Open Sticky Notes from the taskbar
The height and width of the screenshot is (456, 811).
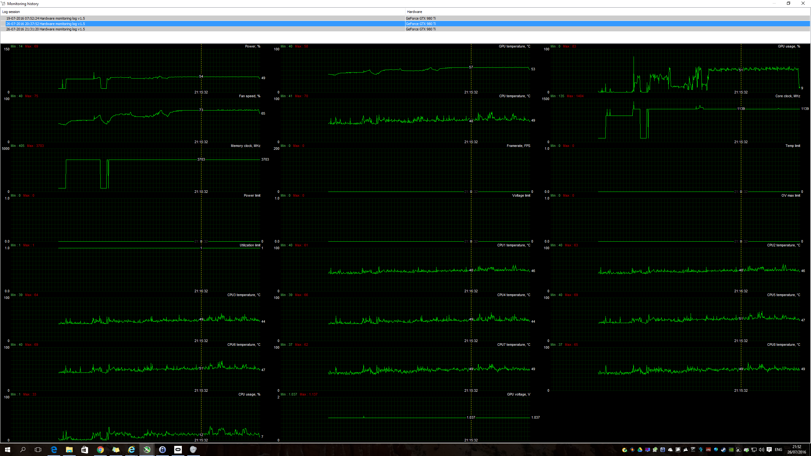116,450
